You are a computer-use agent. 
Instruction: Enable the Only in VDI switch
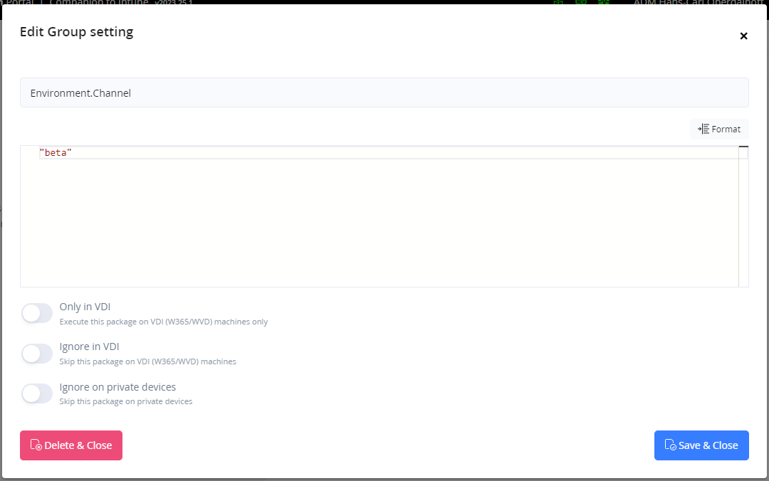pyautogui.click(x=37, y=313)
